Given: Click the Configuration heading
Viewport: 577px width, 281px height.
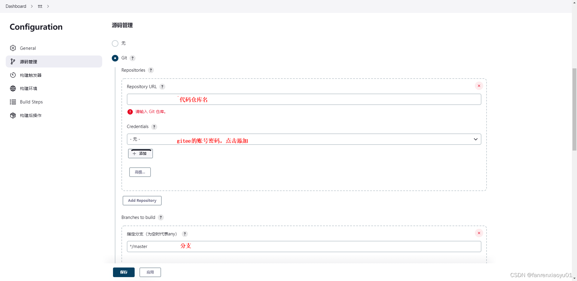Looking at the screenshot, I should [x=36, y=27].
